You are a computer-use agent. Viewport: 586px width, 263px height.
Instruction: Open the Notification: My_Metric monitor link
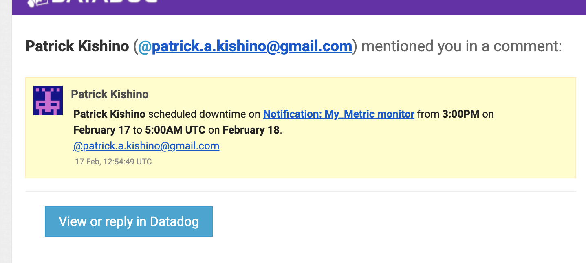[339, 114]
